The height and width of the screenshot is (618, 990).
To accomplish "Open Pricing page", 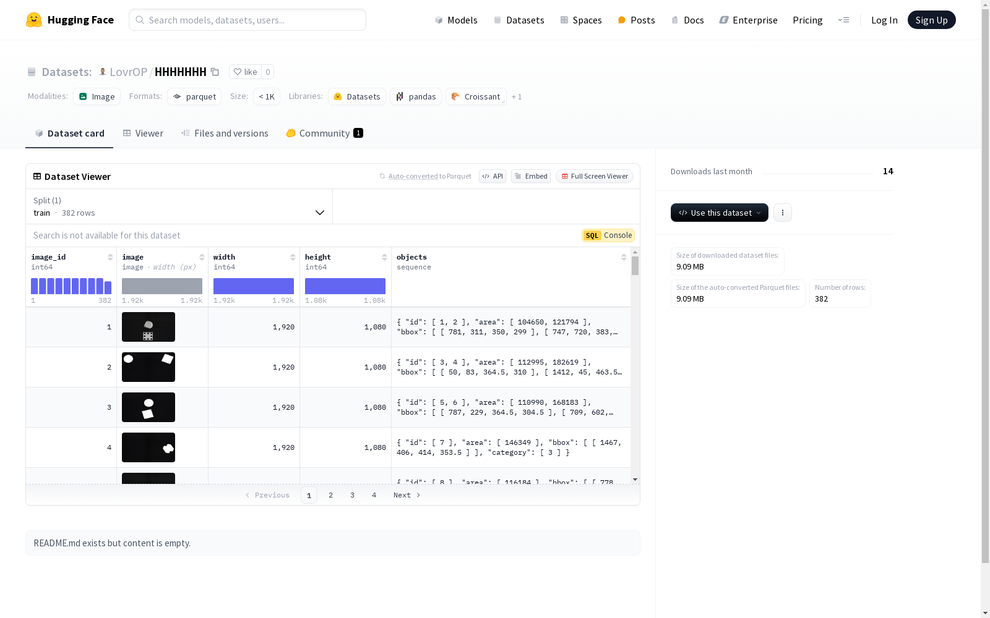I will 807,20.
